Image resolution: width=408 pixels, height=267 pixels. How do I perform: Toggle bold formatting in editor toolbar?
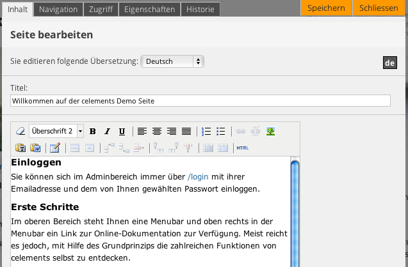coord(93,132)
